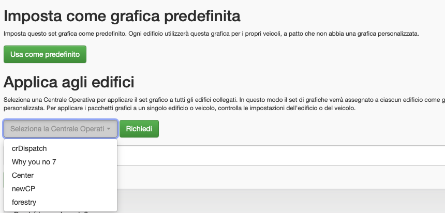
Task: Click the green "Usa come predefinito" button
Action: click(45, 54)
